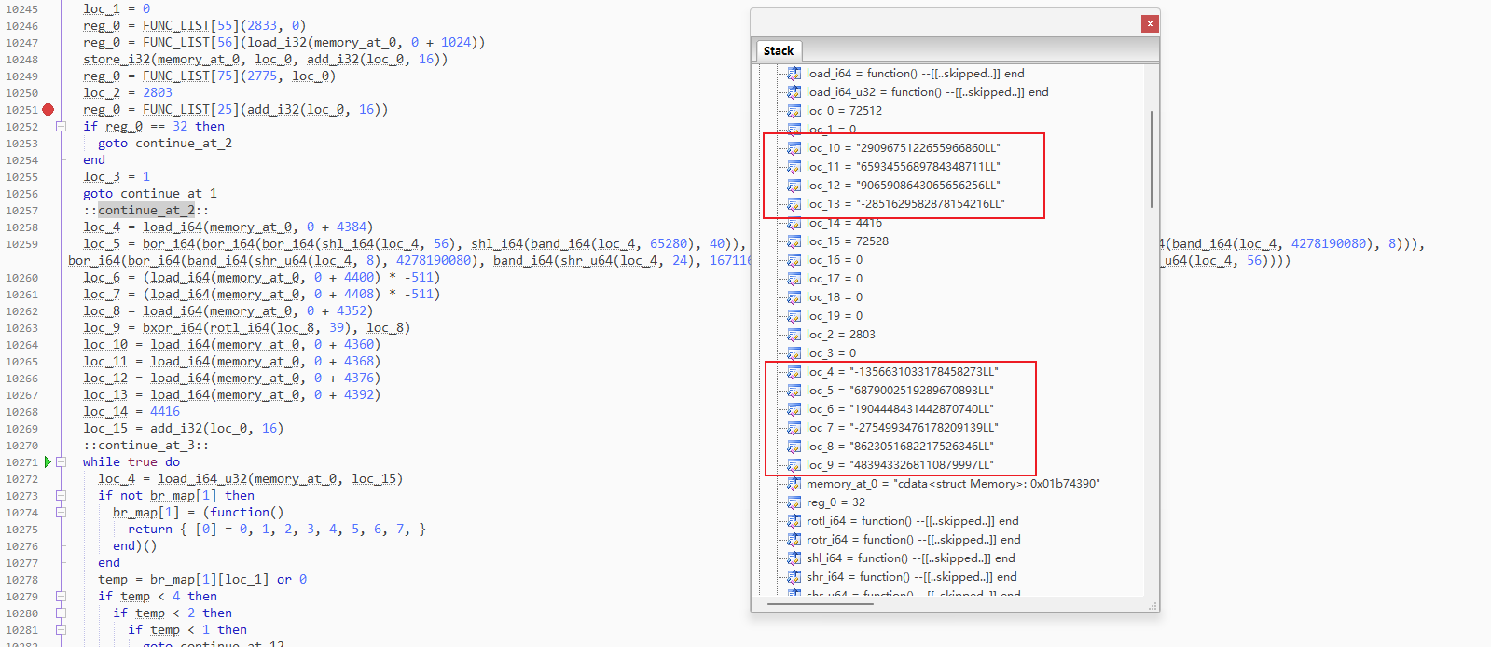Image resolution: width=1491 pixels, height=647 pixels.
Task: Click the icon beside loc_4 stack entry
Action: click(x=794, y=372)
